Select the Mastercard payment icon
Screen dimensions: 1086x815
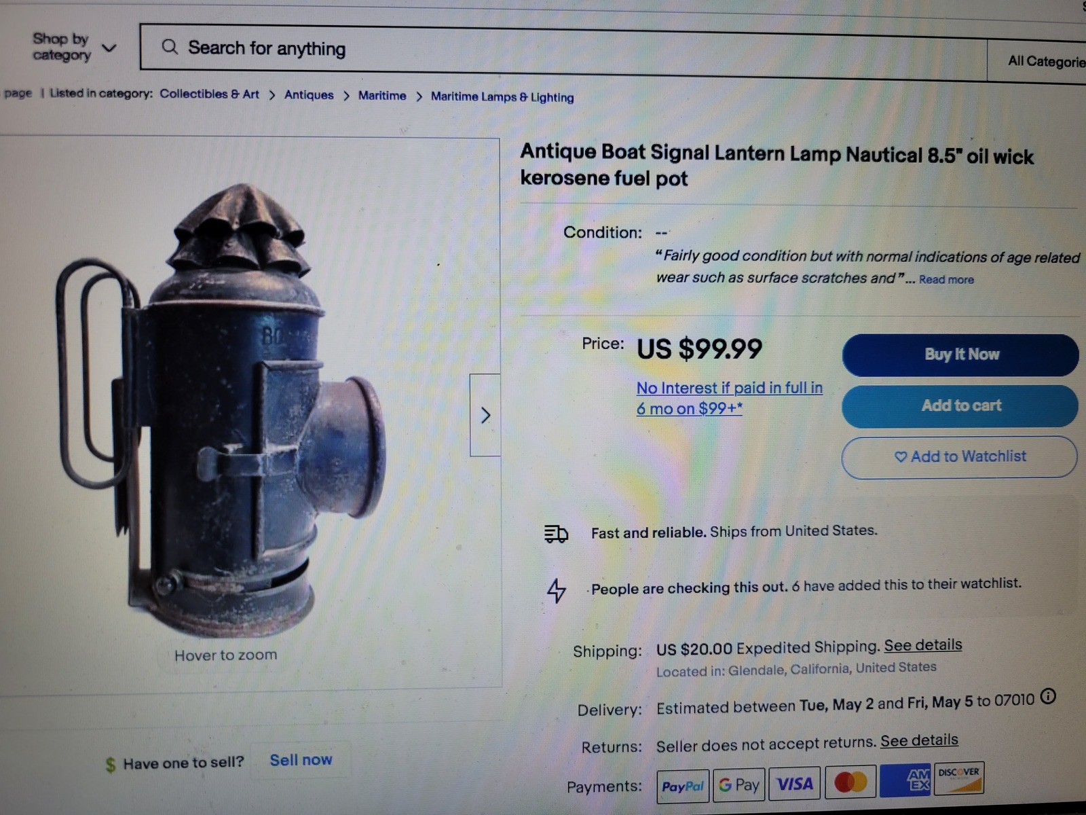(x=850, y=782)
